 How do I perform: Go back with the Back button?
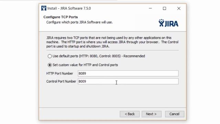(x=130, y=114)
